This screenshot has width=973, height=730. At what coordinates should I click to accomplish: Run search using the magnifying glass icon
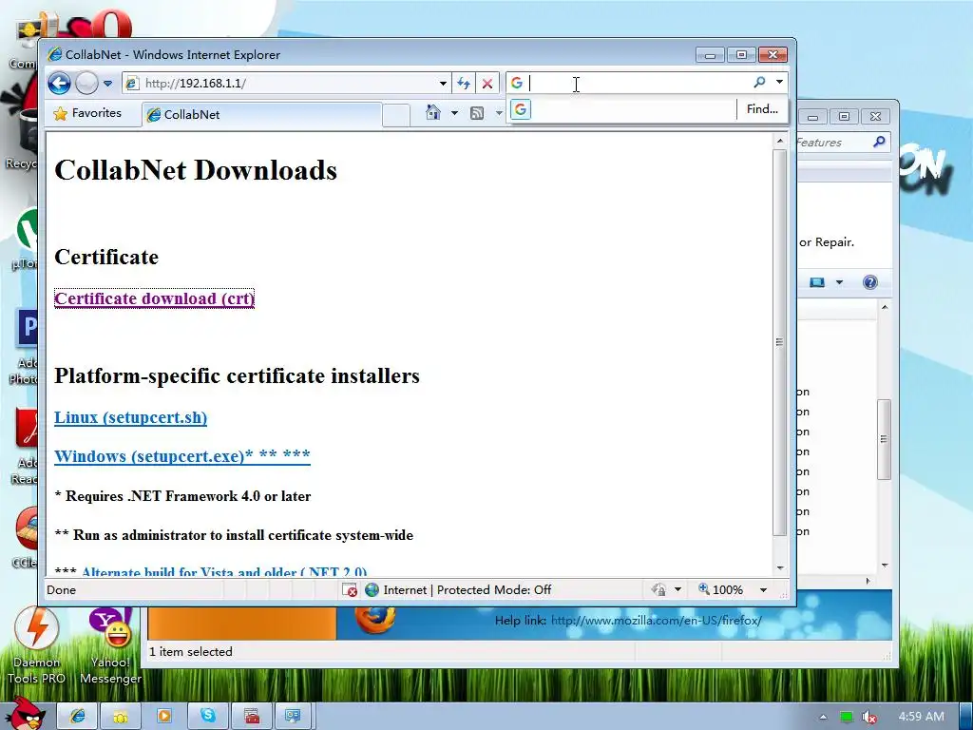[759, 82]
